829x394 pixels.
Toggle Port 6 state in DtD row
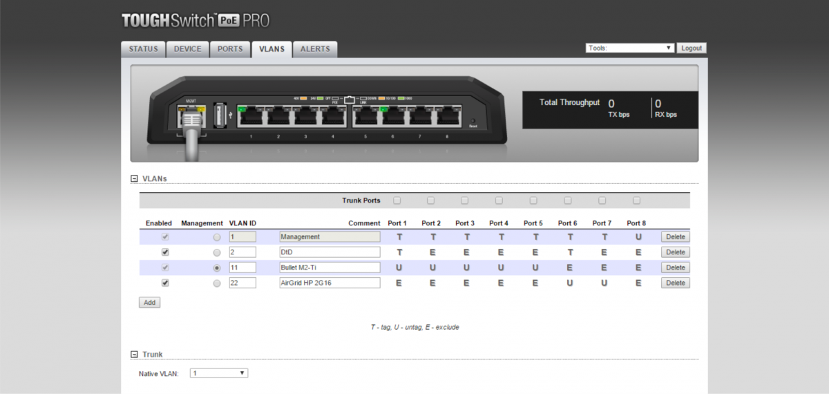tap(569, 252)
